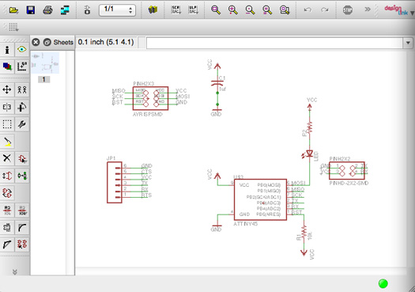Image resolution: width=415 pixels, height=292 pixels.
Task: Click the redo arrow
Action: click(x=324, y=10)
